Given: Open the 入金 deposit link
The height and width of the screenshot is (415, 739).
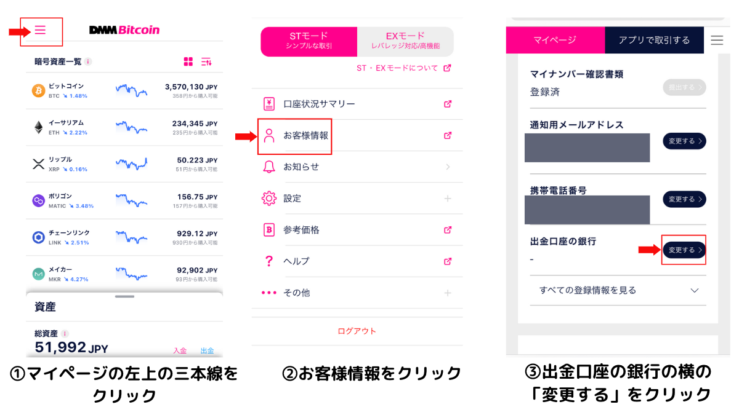Looking at the screenshot, I should point(180,350).
